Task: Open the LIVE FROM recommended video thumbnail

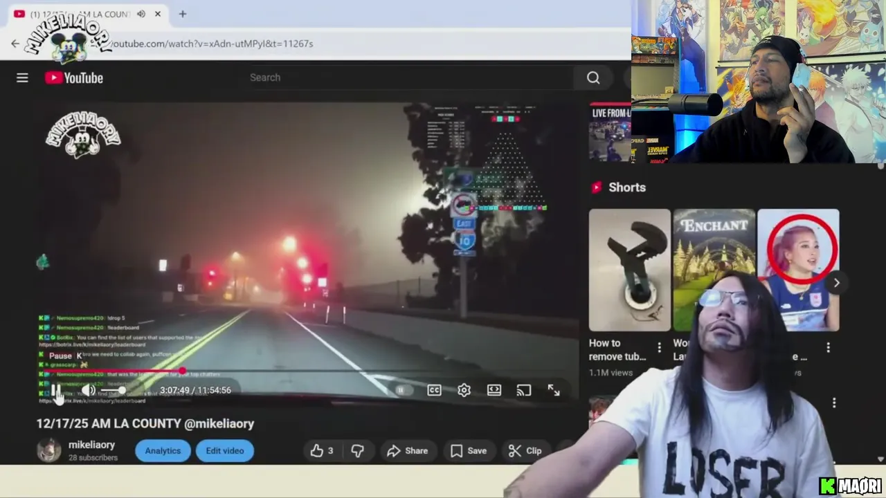Action: point(610,133)
